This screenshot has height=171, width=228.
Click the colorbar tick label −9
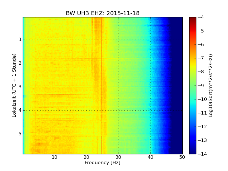(x=201, y=86)
